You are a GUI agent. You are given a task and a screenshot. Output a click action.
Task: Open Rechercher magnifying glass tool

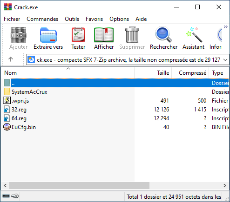point(163,34)
